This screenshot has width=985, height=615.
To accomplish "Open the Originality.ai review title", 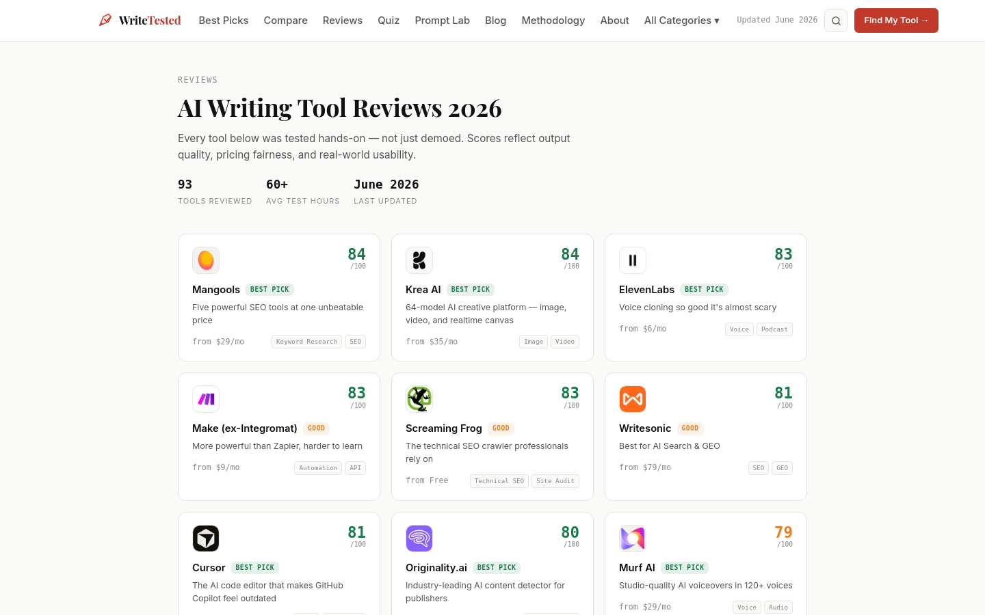I will click(x=436, y=568).
